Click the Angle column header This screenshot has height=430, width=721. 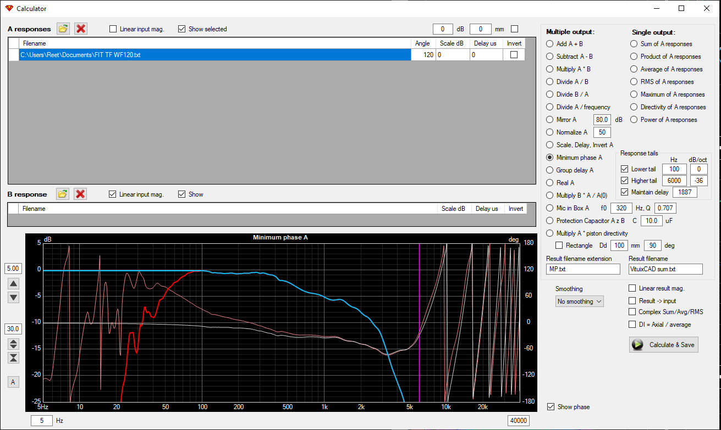pyautogui.click(x=423, y=43)
